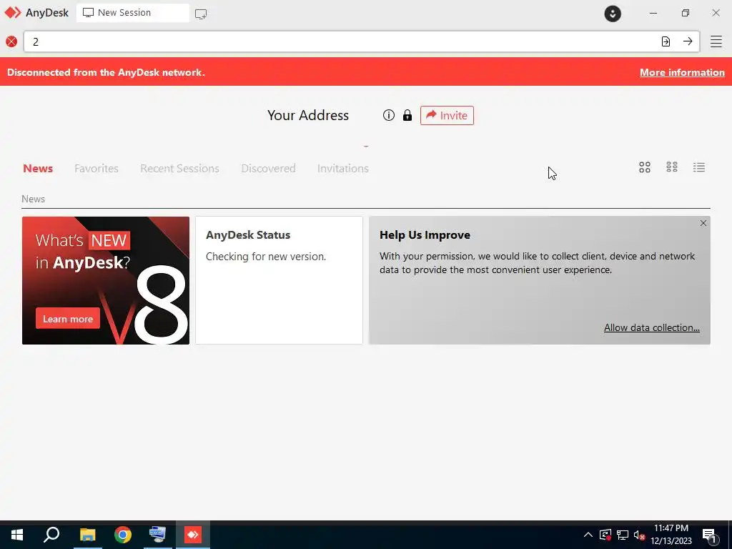Go to the Discovered tab
The height and width of the screenshot is (549, 732).
pyautogui.click(x=268, y=169)
